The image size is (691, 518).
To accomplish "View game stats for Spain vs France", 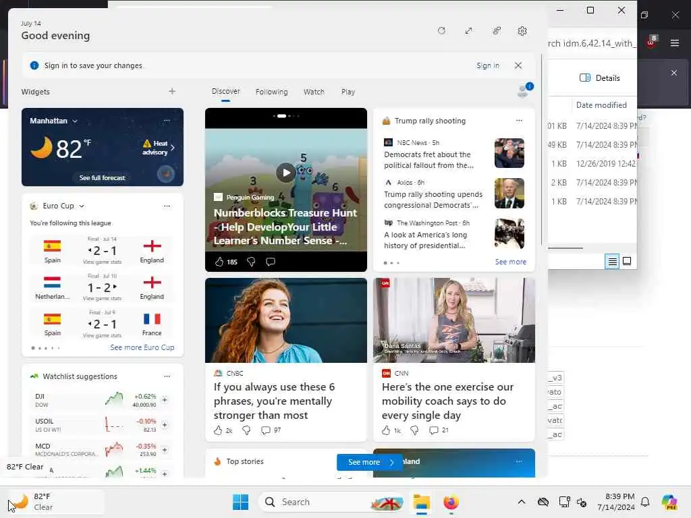I will (102, 336).
